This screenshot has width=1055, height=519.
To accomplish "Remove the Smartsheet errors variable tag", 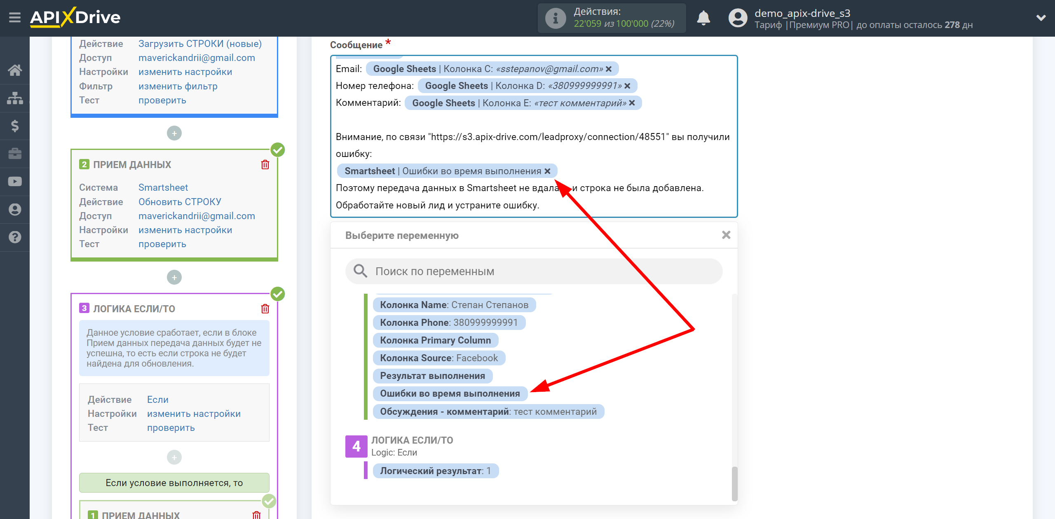I will 547,171.
